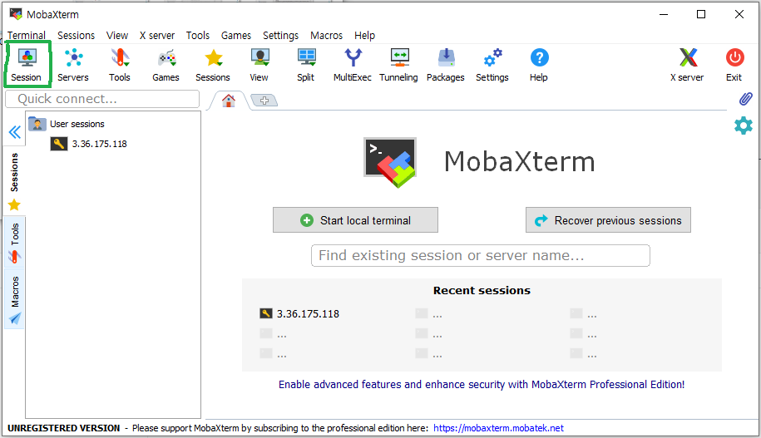This screenshot has height=438, width=761.
Task: Select the Sessions vertical side tab
Action: (x=15, y=181)
